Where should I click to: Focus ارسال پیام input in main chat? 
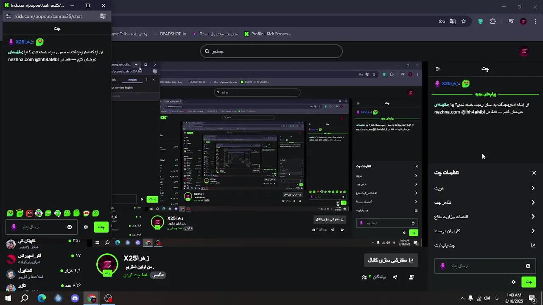pyautogui.click(x=485, y=266)
